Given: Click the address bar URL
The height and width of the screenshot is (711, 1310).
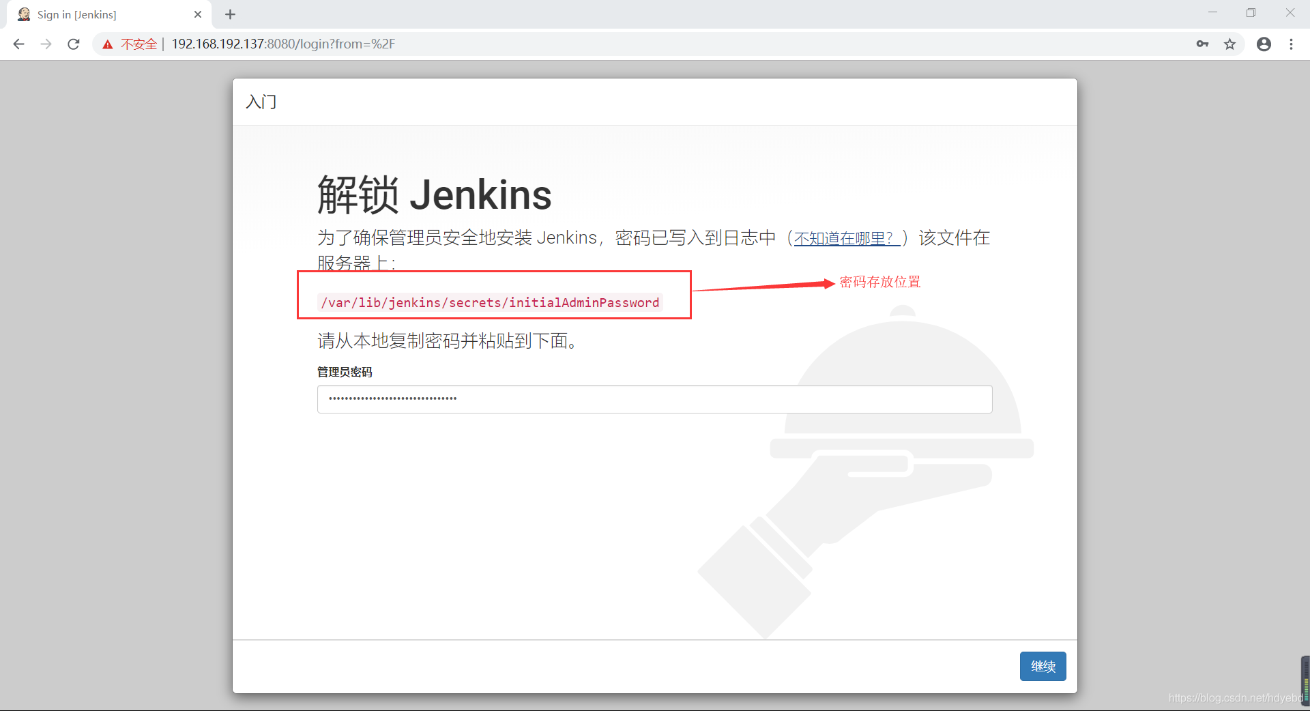Looking at the screenshot, I should pos(283,44).
